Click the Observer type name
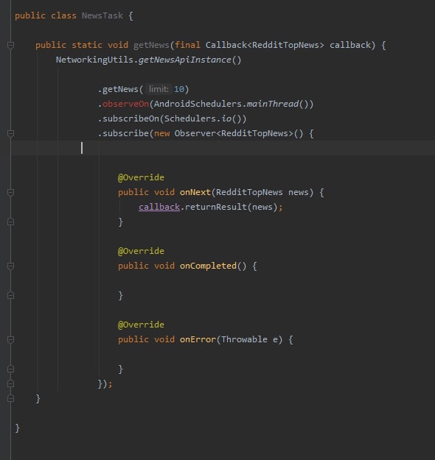435x460 pixels. pyautogui.click(x=195, y=133)
